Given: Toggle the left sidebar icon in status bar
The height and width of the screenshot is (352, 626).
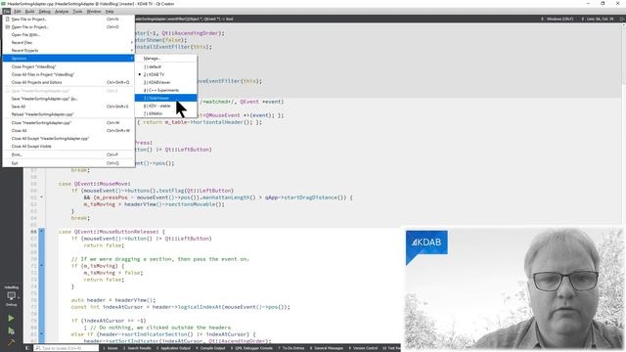Looking at the screenshot, I should 27,348.
